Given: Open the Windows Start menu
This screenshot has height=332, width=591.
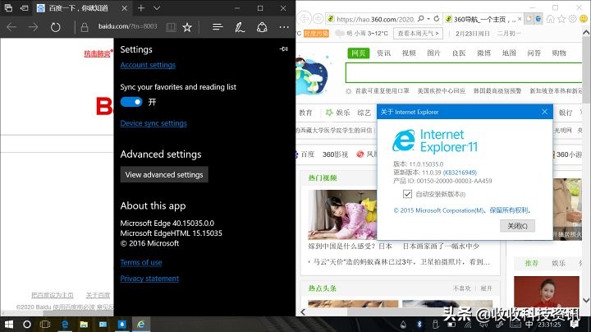Looking at the screenshot, I should pos(9,325).
